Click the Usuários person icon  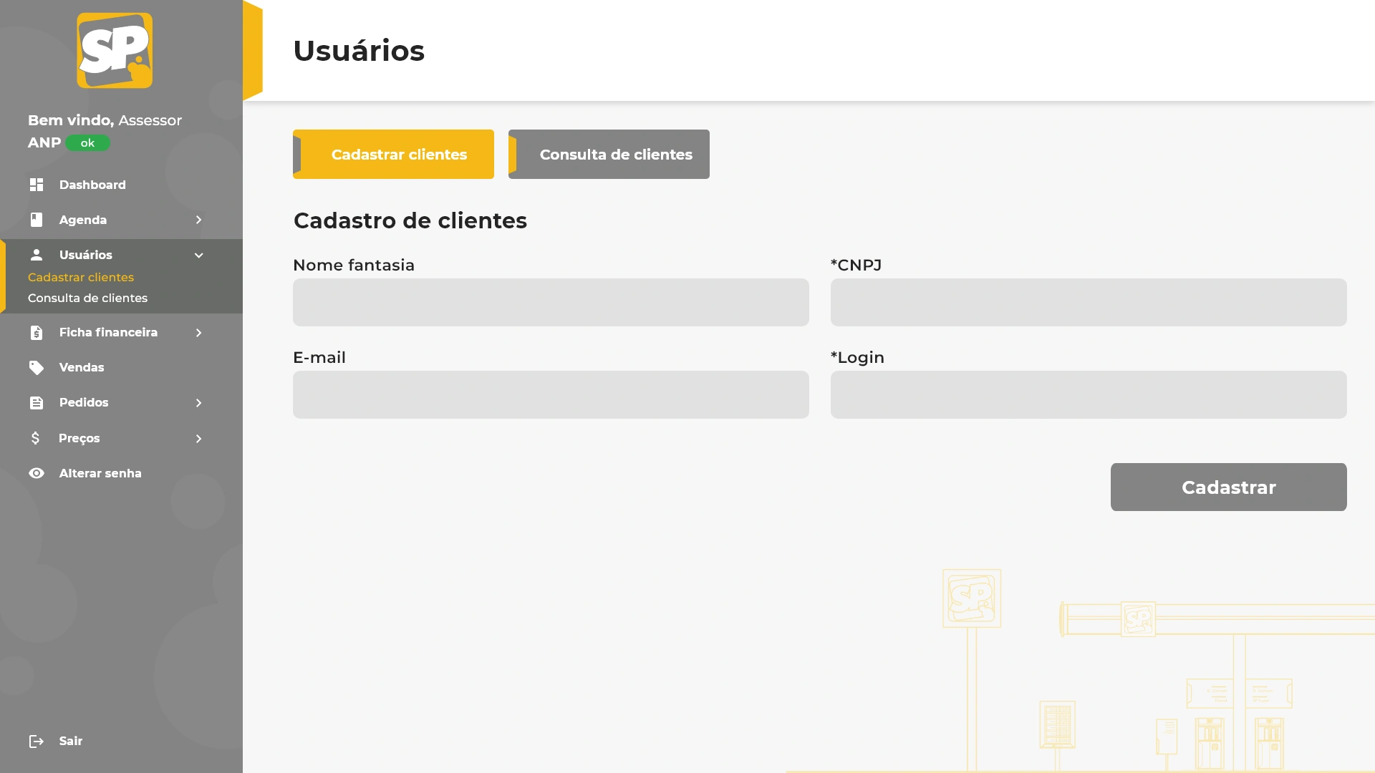(x=37, y=255)
